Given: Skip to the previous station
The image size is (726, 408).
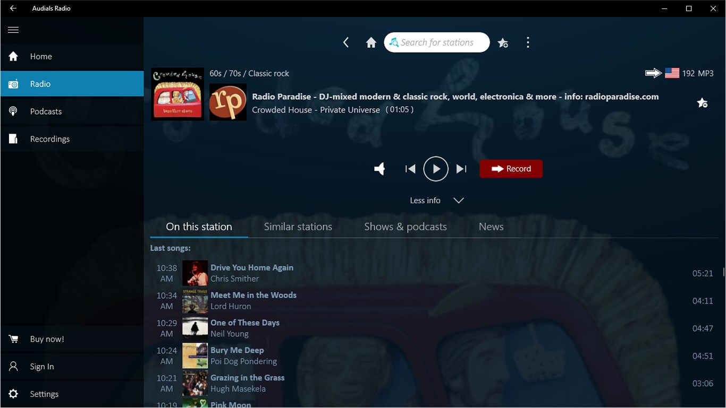Looking at the screenshot, I should point(410,169).
